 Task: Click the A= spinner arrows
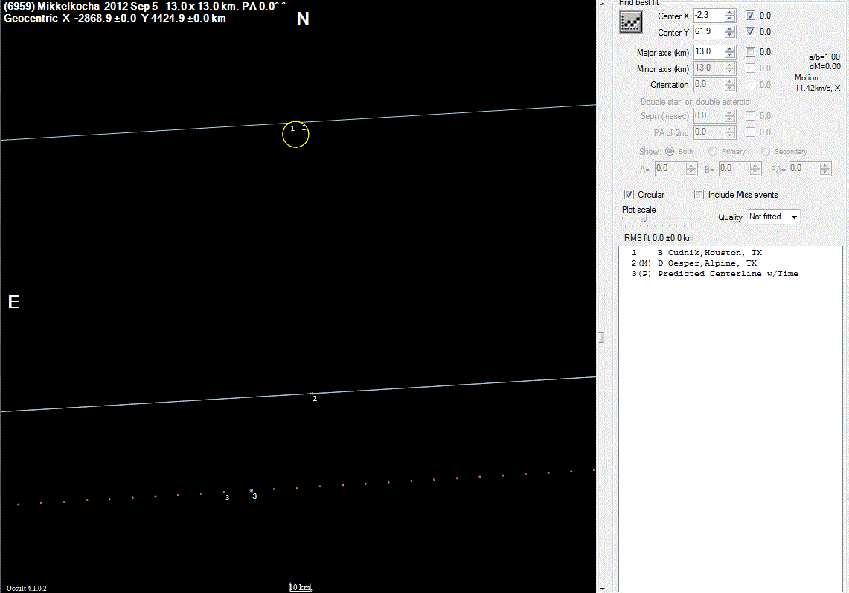click(x=691, y=168)
